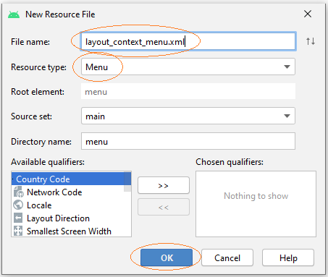Viewport: 328px width, 277px height.
Task: Confirm with the OK button
Action: pos(167,257)
